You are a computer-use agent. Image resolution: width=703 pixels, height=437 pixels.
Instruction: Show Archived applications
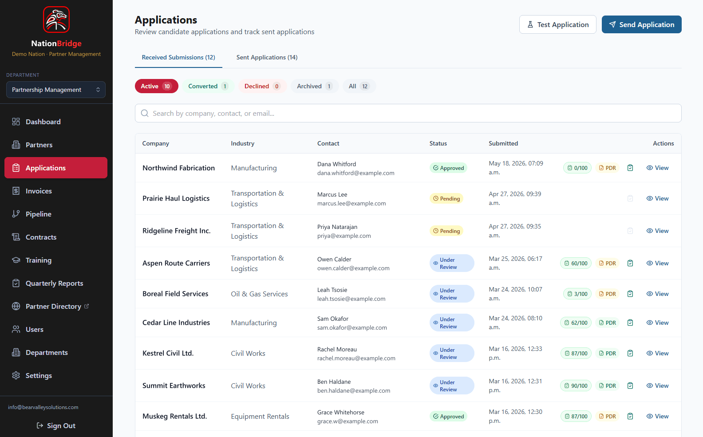tap(315, 86)
